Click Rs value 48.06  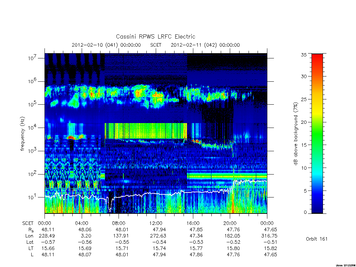pyautogui.click(x=85, y=229)
